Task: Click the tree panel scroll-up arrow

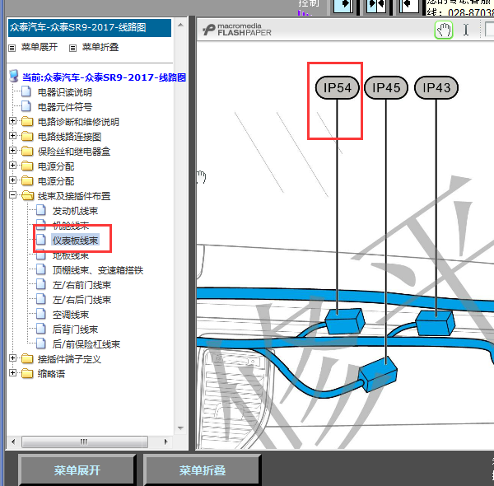Action: point(180,25)
